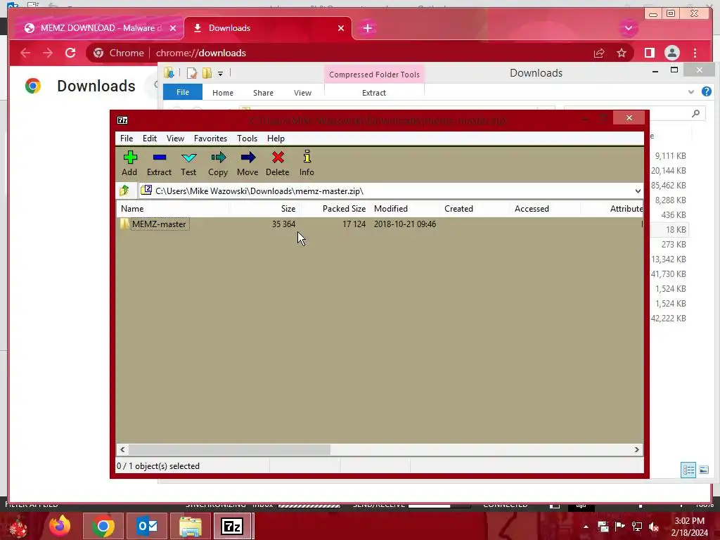Open Chrome tab search dropdown arrow
720x540 pixels.
(628, 28)
